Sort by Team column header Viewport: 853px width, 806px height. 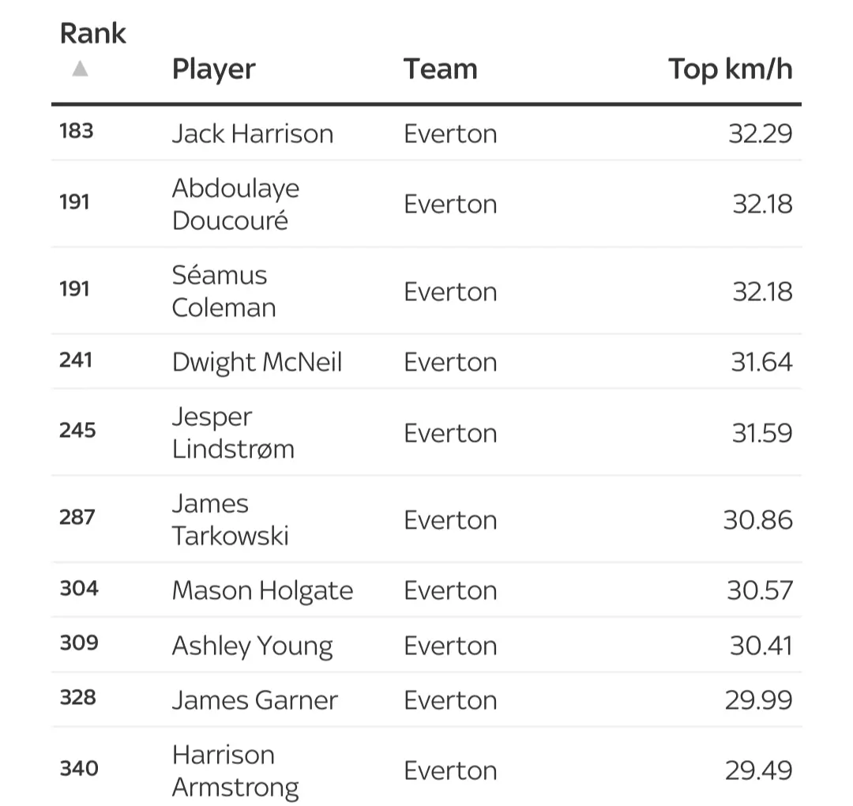click(x=440, y=69)
